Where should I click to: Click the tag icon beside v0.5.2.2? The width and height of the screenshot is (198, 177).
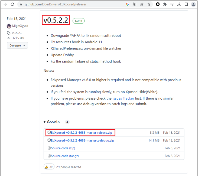tap(8, 33)
